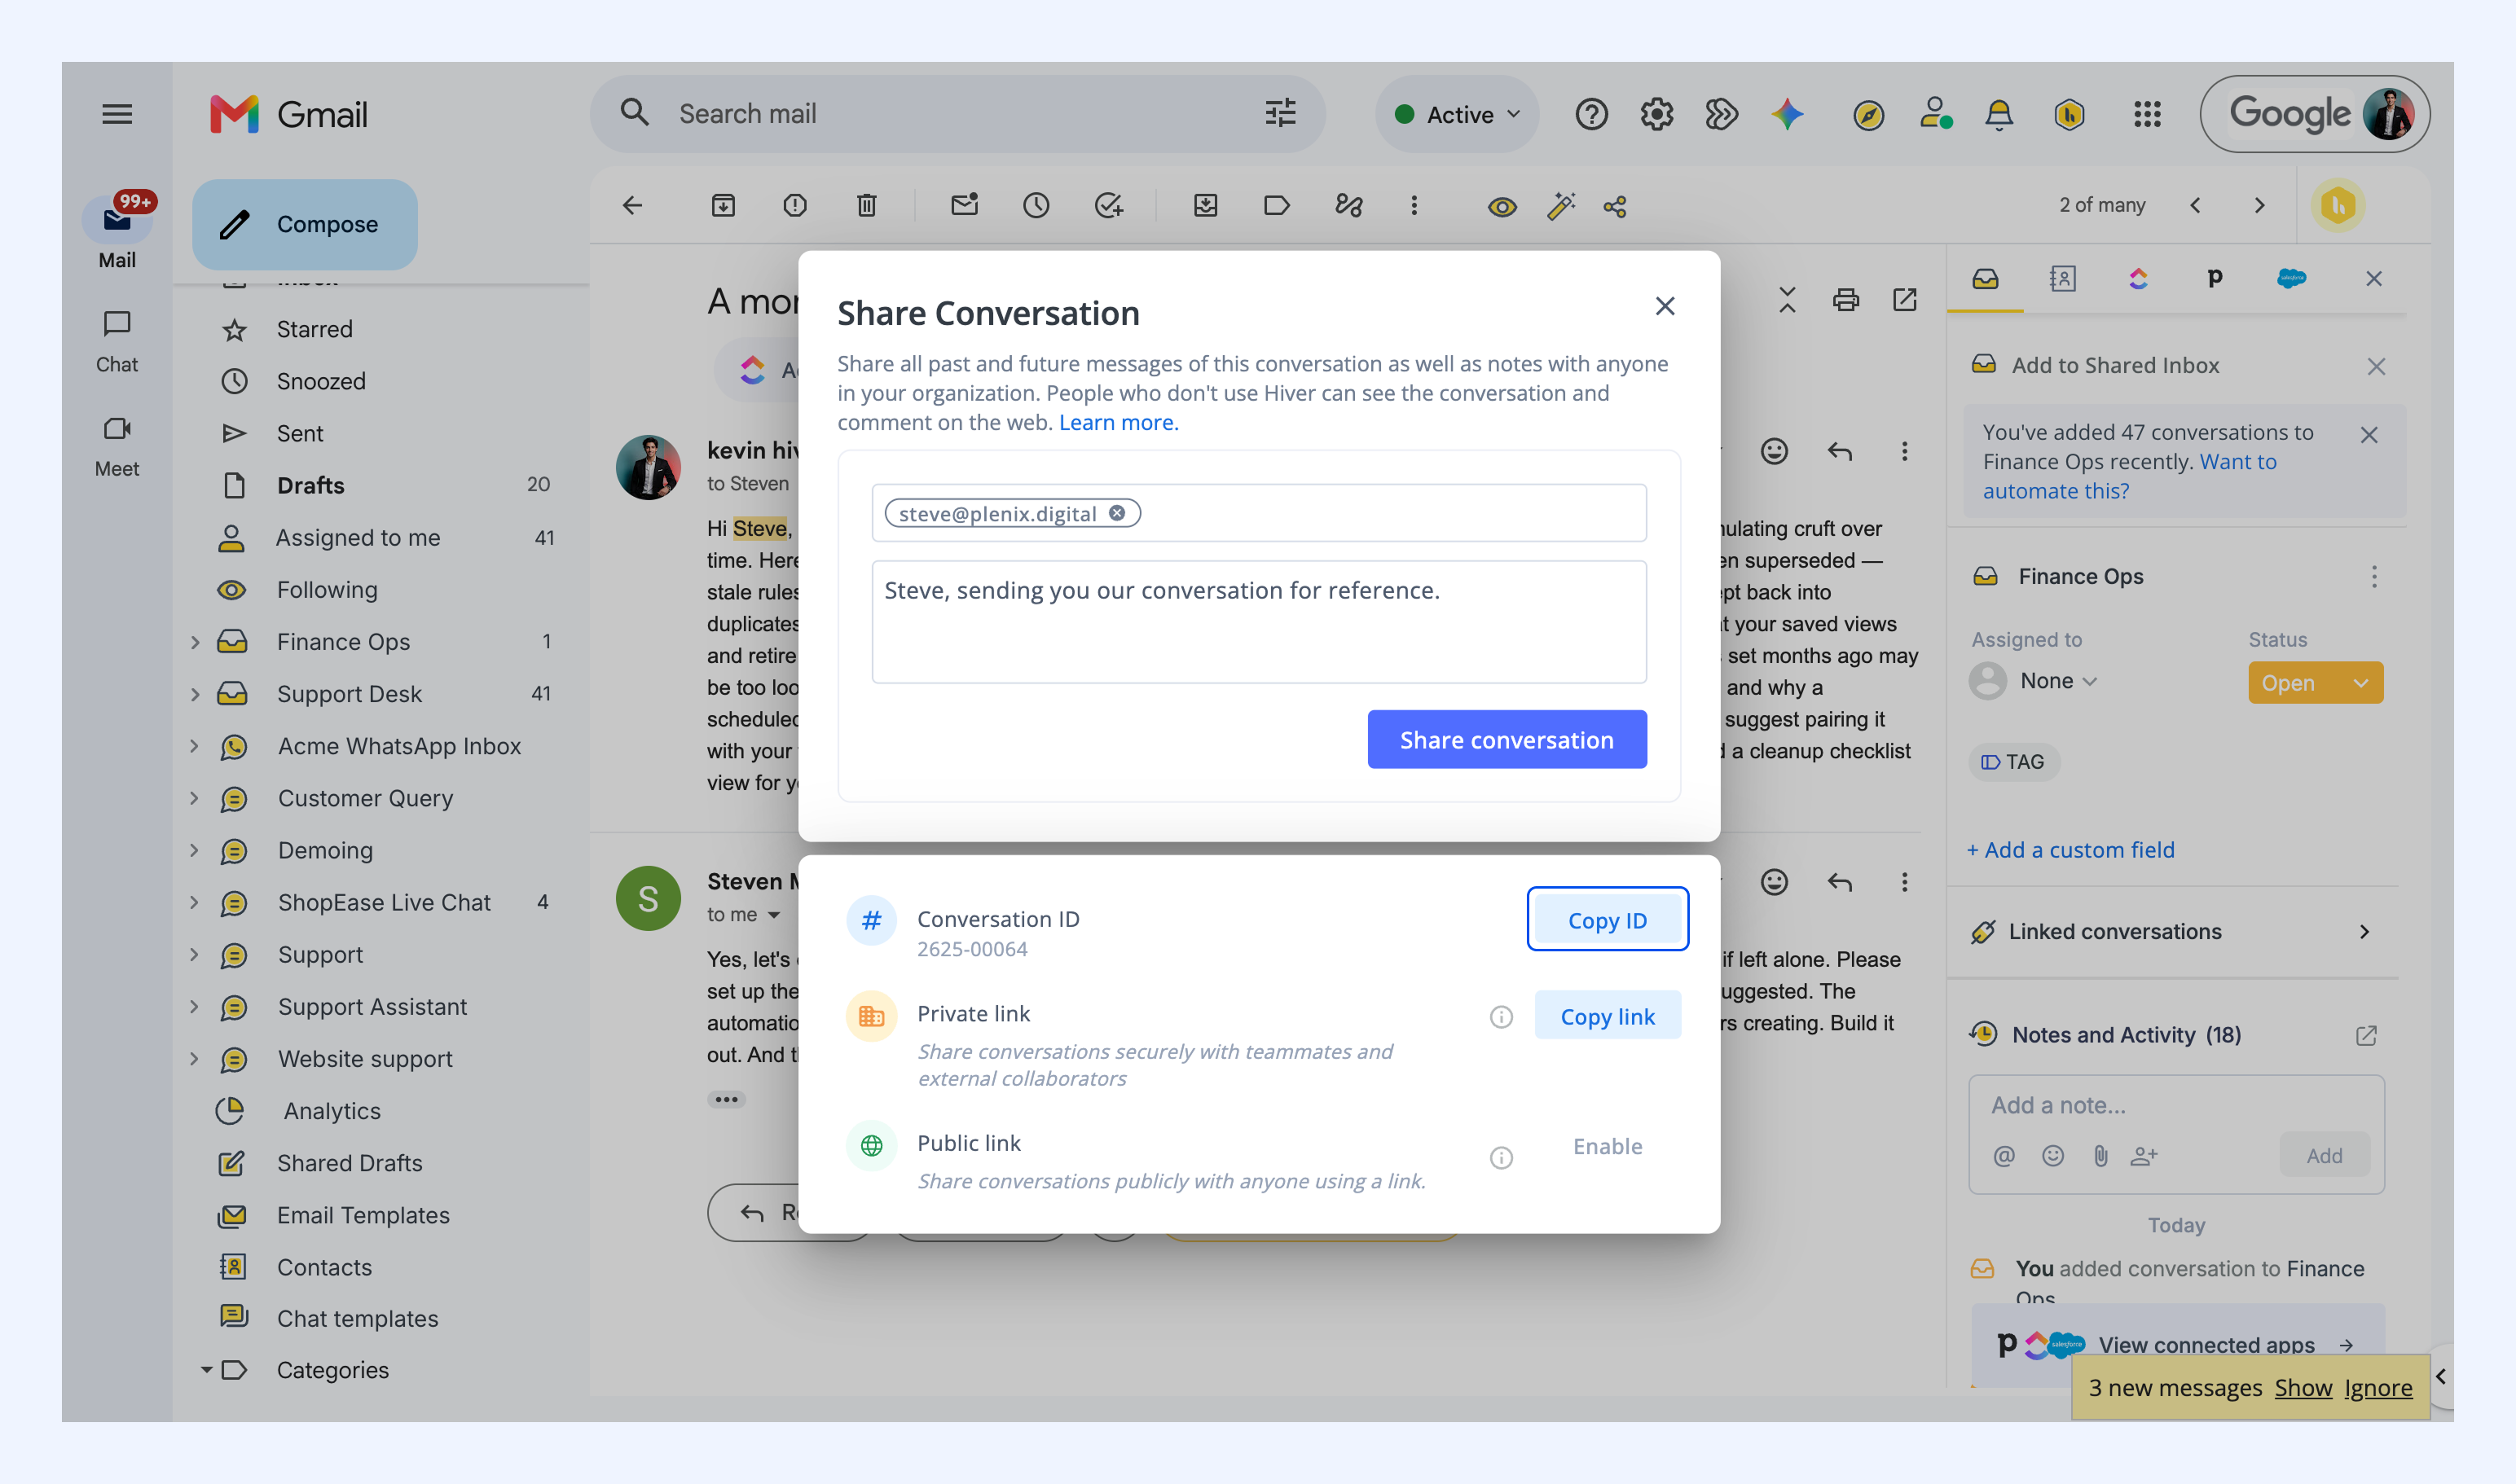Click info icon beside Private link

point(1501,1017)
